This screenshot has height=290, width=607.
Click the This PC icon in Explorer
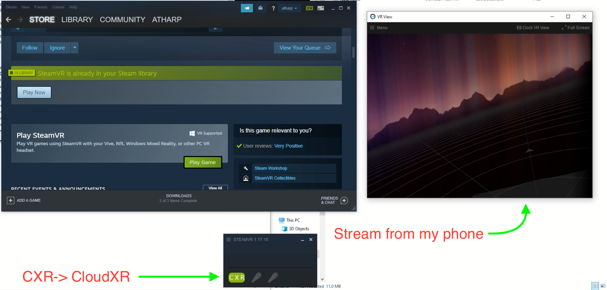[x=282, y=220]
